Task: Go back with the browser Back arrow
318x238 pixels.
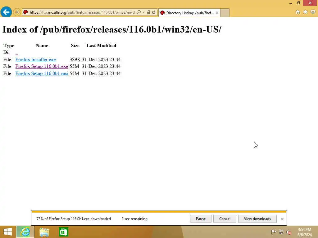Action: pyautogui.click(x=6, y=12)
